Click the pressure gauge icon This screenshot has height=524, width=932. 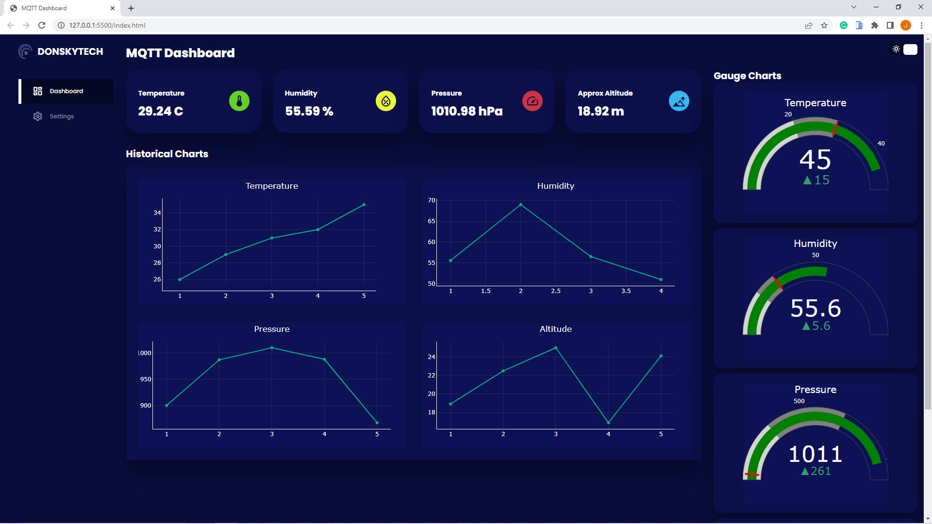(533, 101)
